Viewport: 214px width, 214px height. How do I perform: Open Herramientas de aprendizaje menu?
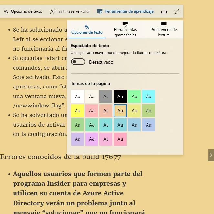coord(125,11)
